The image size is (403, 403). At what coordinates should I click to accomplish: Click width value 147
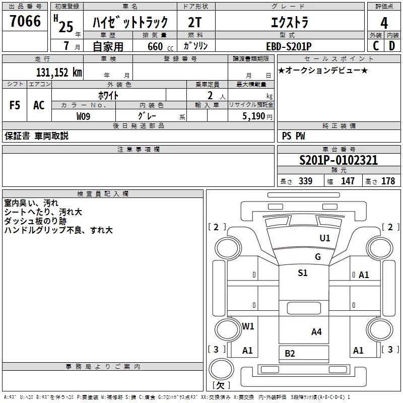pos(348,181)
